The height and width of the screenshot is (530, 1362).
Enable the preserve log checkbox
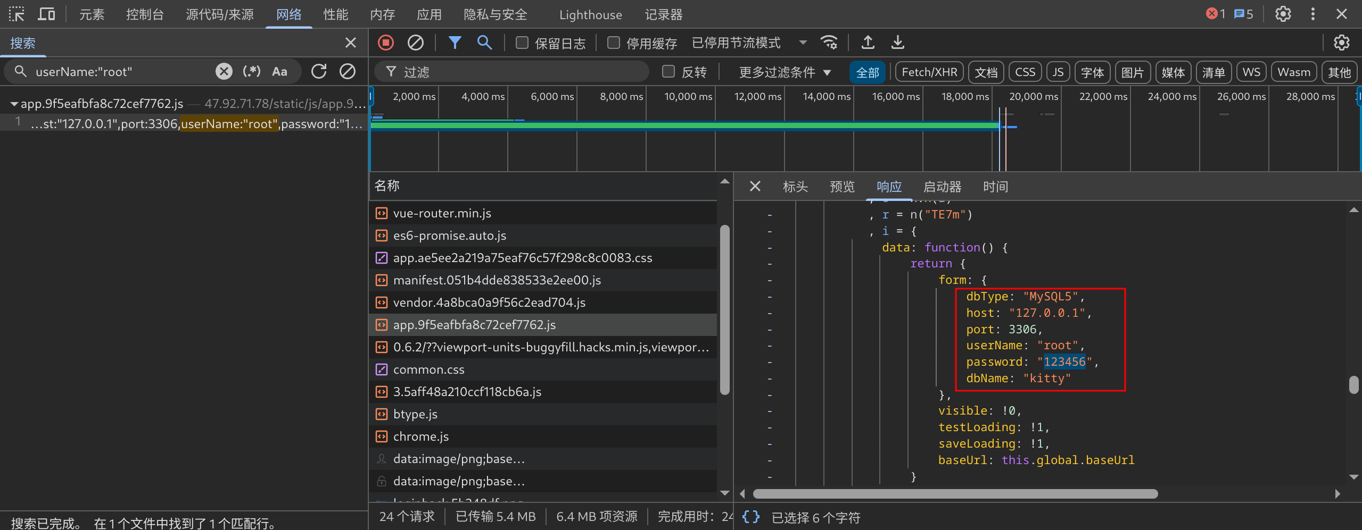pyautogui.click(x=522, y=43)
